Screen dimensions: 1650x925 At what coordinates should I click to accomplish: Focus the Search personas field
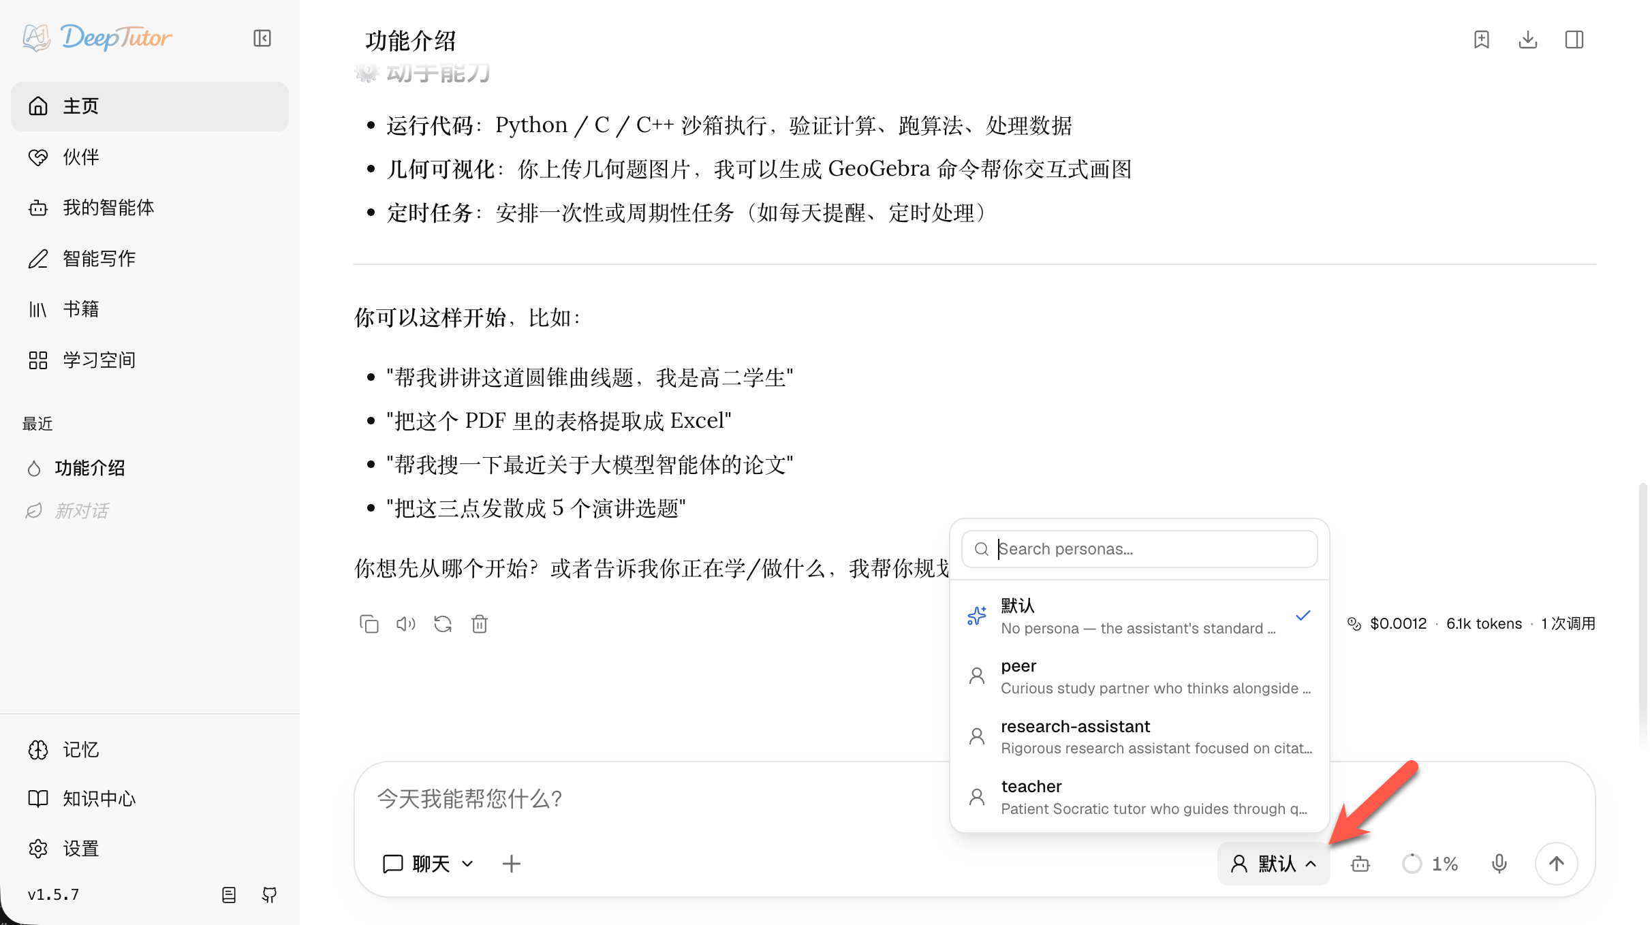(x=1139, y=549)
